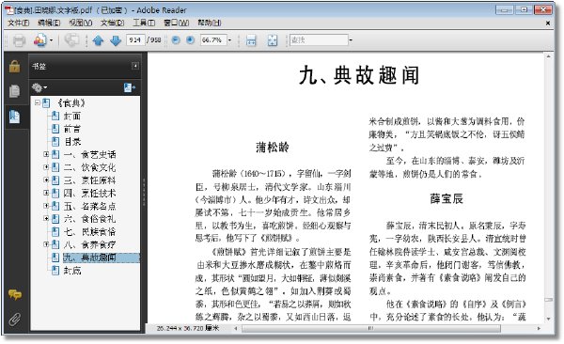Click the horizontal scrollbar thumb
The width and height of the screenshot is (564, 344).
371,328
